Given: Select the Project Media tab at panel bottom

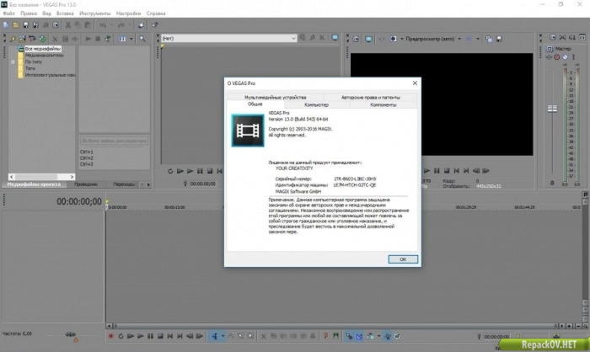Looking at the screenshot, I should point(34,184).
